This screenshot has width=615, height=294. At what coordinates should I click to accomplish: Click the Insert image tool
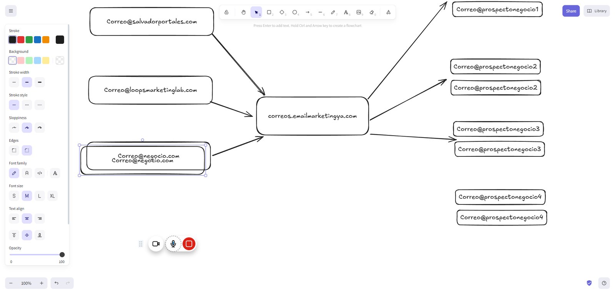[359, 12]
